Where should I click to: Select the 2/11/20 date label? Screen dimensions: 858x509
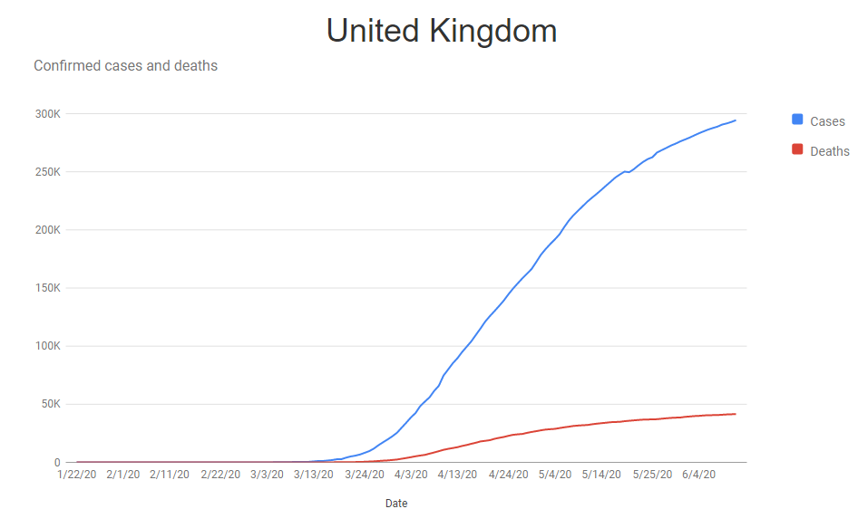[171, 474]
